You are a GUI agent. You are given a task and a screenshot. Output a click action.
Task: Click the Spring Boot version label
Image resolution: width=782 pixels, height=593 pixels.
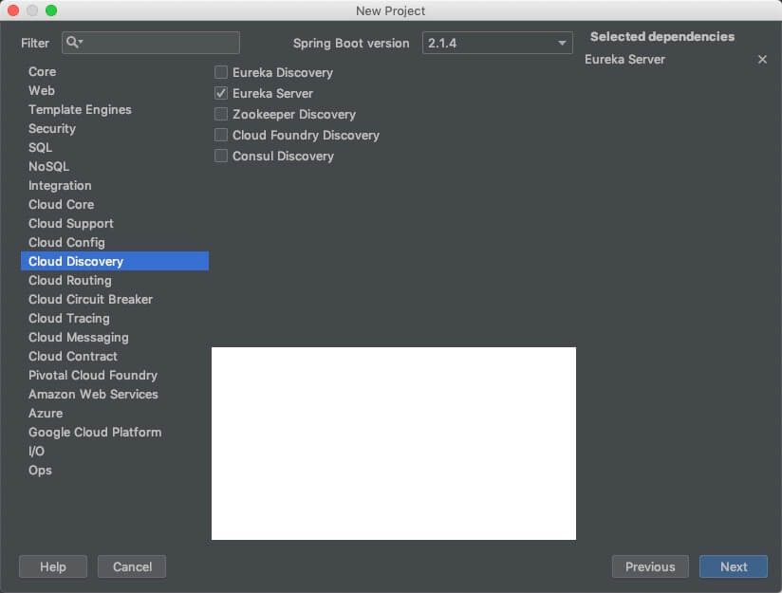tap(351, 44)
